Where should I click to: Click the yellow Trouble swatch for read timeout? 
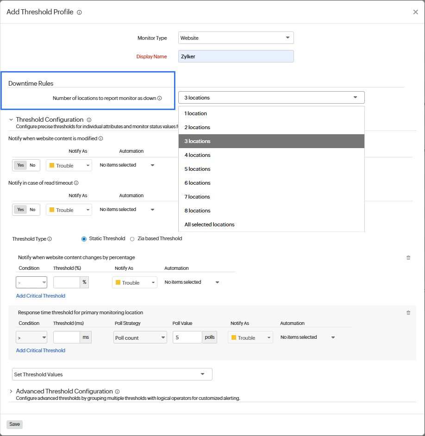coord(52,210)
